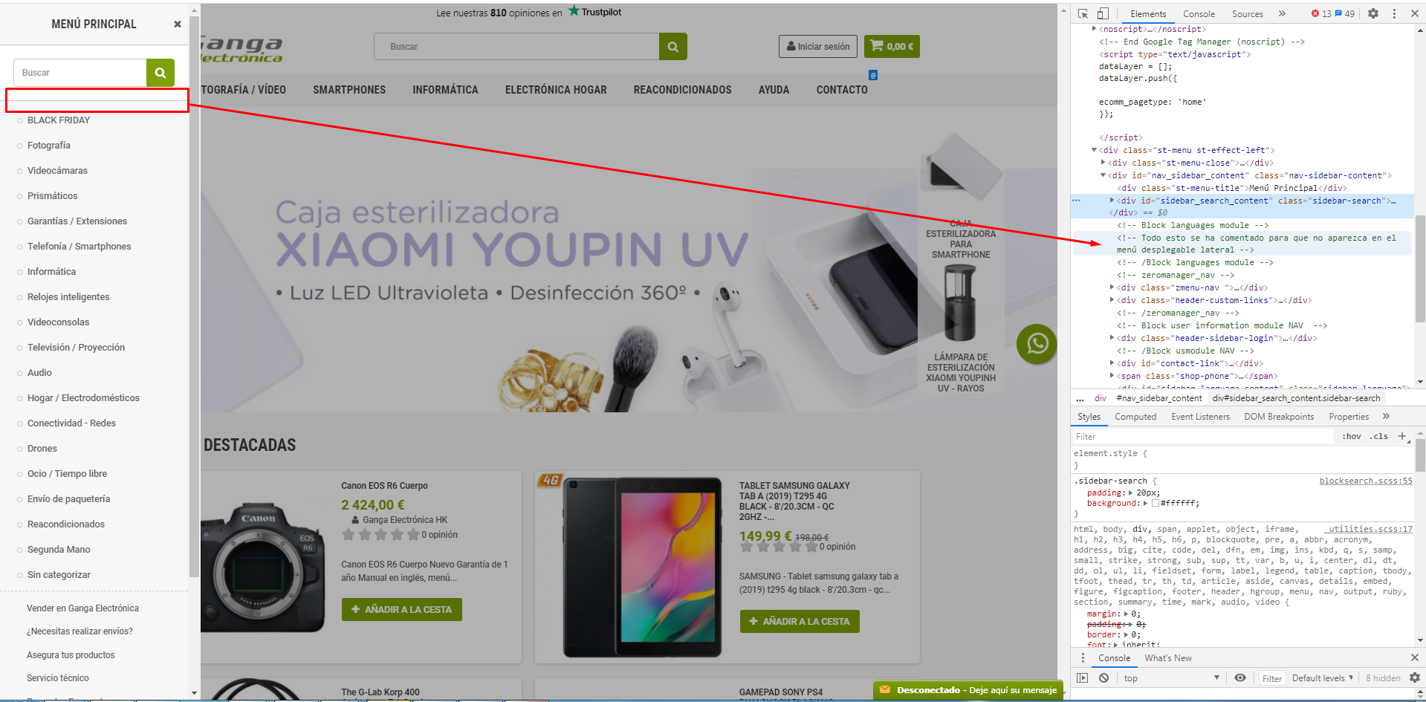
Task: Toggle the device toolbar icon
Action: point(1103,13)
